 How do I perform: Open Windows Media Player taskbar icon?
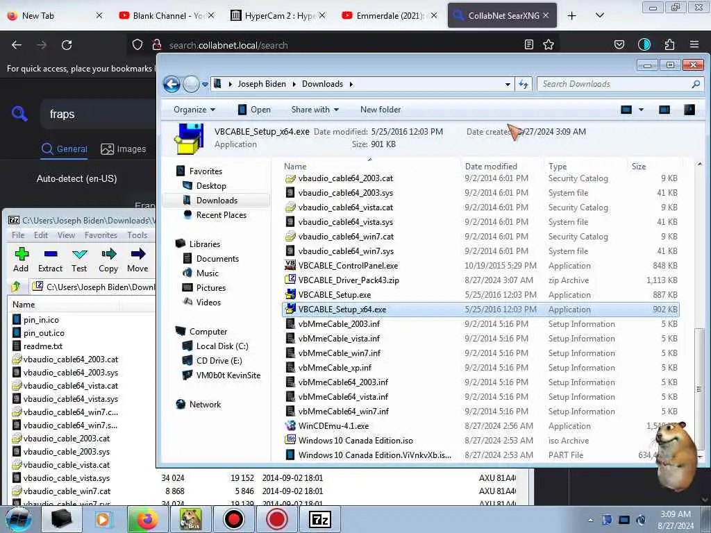[103, 519]
